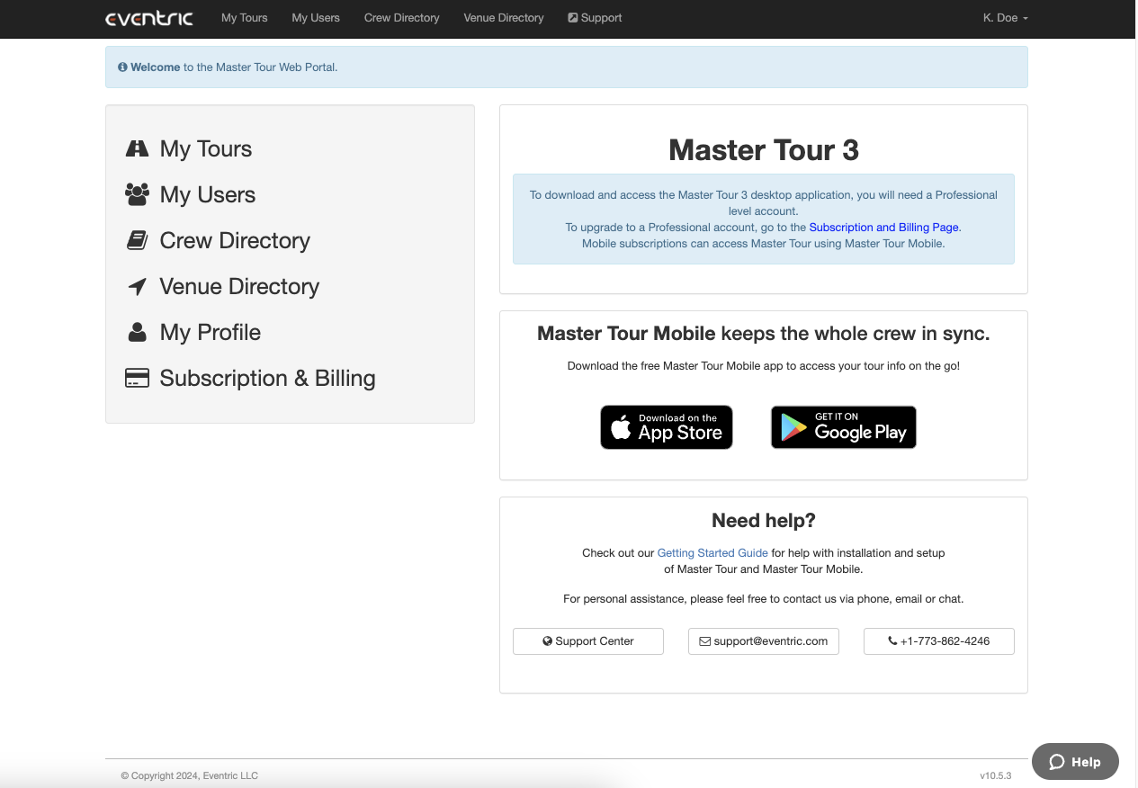Click Master Tour Mobile keeps crew in sync heading
This screenshot has width=1138, height=788.
click(764, 334)
